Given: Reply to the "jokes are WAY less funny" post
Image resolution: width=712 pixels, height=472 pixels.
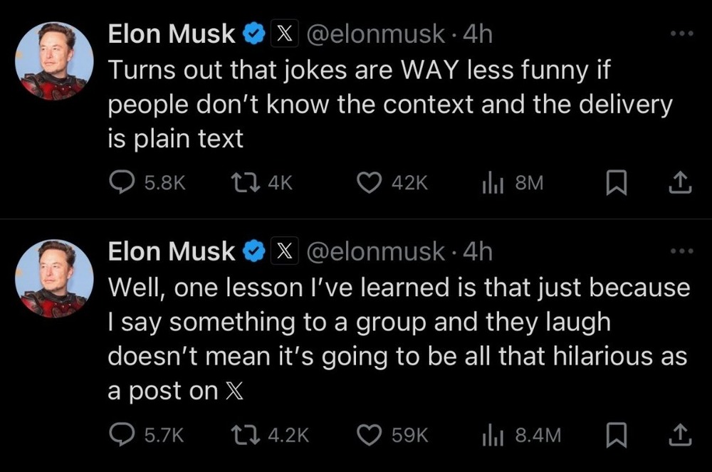Looking at the screenshot, I should [125, 184].
